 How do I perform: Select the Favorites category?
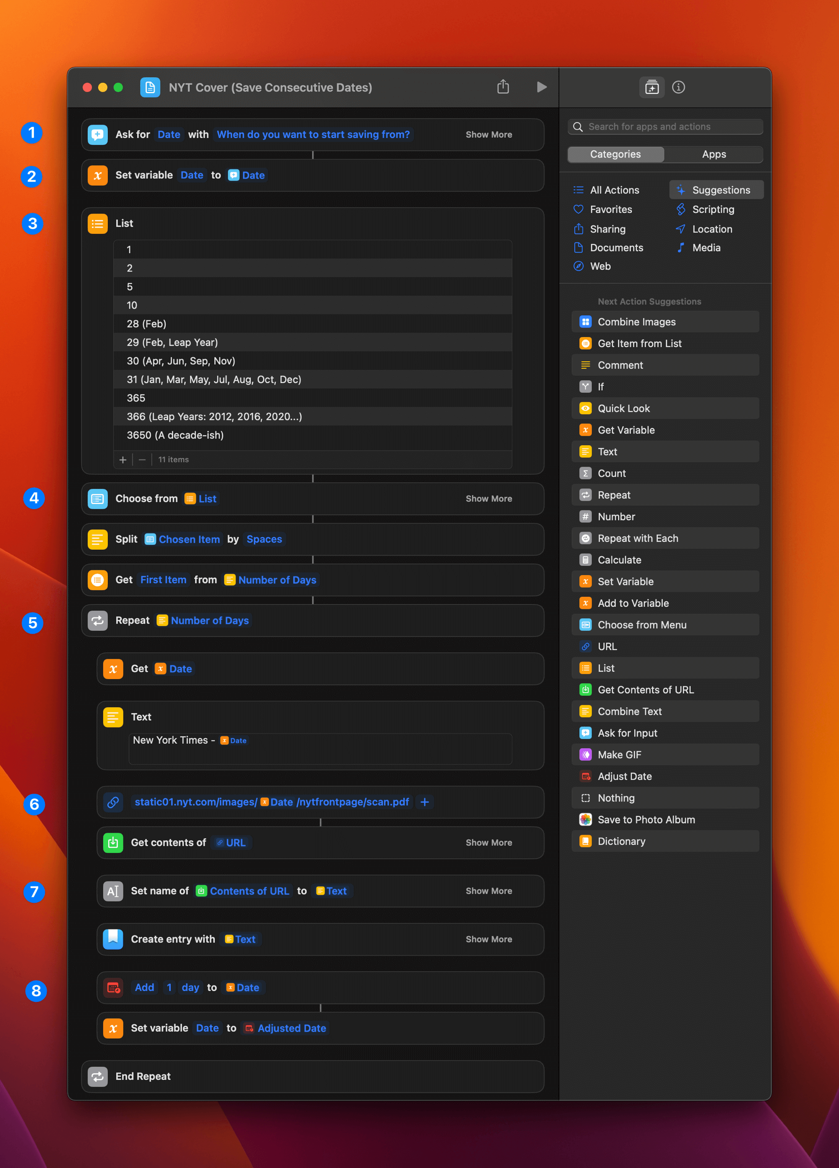[610, 209]
